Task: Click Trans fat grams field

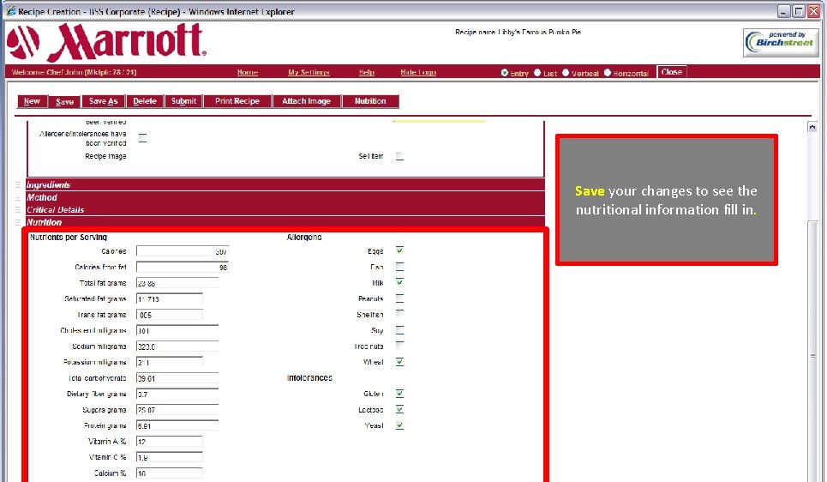Action: click(x=170, y=315)
